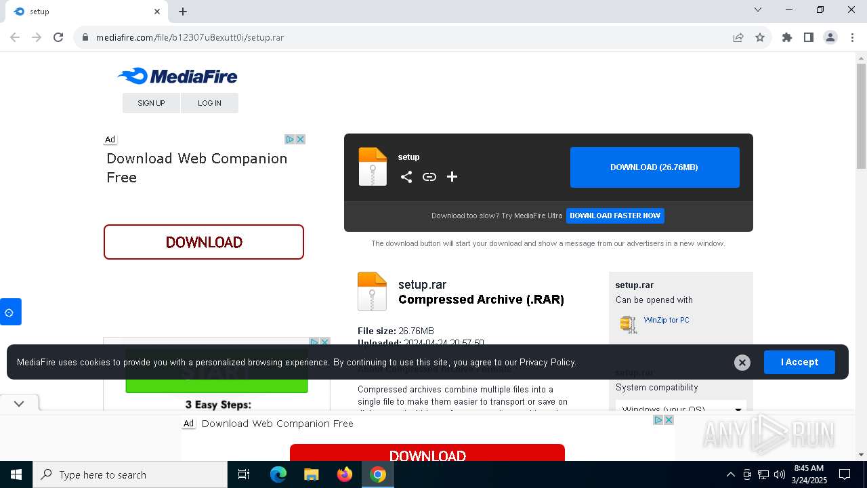The image size is (867, 488).
Task: Close the cookie notice with X icon
Action: tap(742, 363)
